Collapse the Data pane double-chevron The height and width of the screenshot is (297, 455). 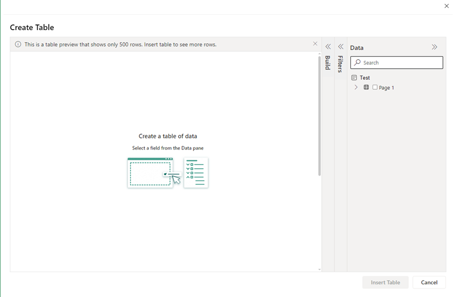[x=434, y=47]
